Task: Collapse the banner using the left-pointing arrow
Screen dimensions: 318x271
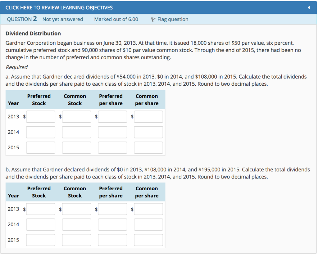Action: pyautogui.click(x=308, y=7)
